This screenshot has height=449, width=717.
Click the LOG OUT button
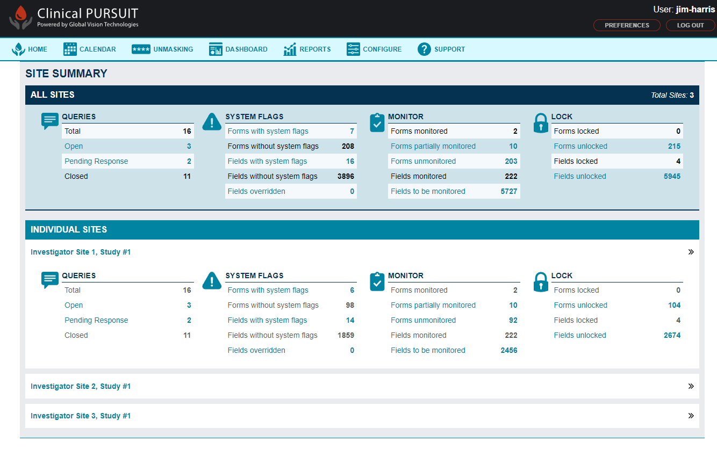pyautogui.click(x=690, y=25)
